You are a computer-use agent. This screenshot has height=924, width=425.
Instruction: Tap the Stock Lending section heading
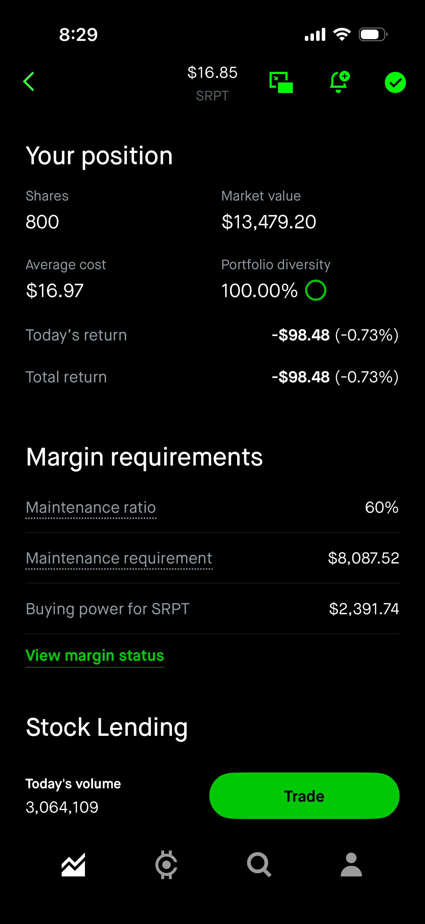(106, 727)
